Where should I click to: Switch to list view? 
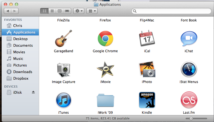pos(52,11)
